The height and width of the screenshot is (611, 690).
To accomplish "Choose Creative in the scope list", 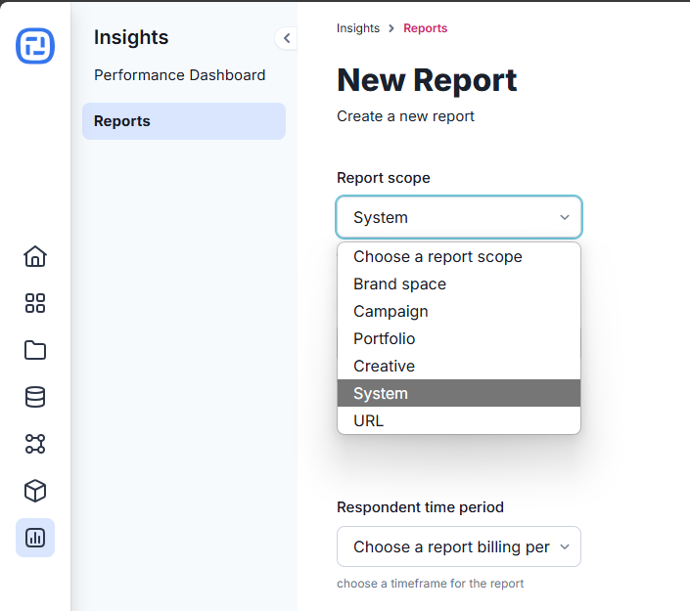I will 459,366.
